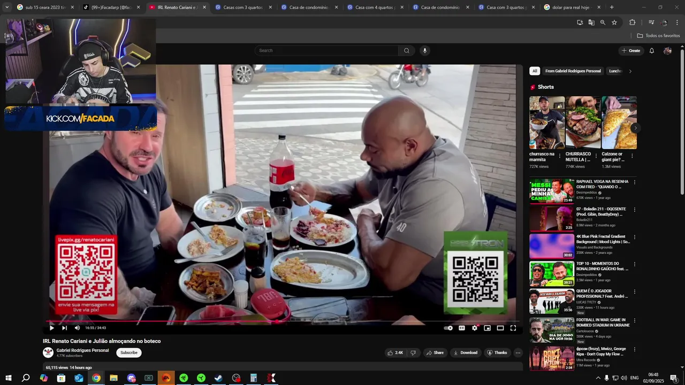Open Chrome extensions puzzle icon
The width and height of the screenshot is (685, 385).
click(x=633, y=22)
